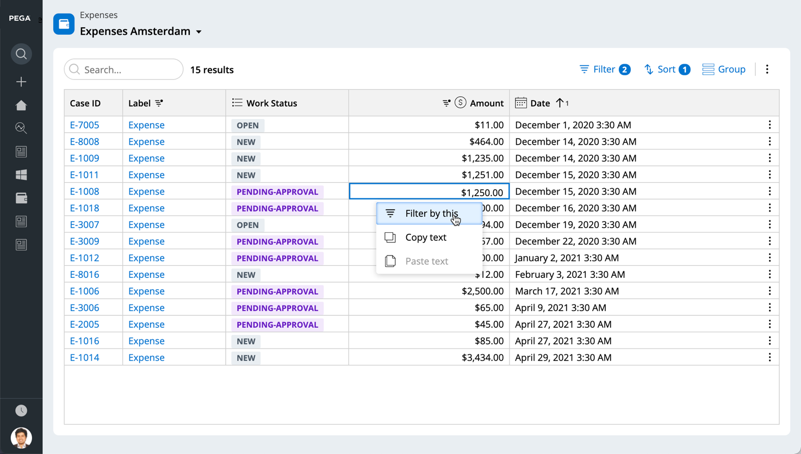Screen dimensions: 801x454
Task: Expand the Expenses Amsterdam dropdown
Action: pyautogui.click(x=199, y=32)
